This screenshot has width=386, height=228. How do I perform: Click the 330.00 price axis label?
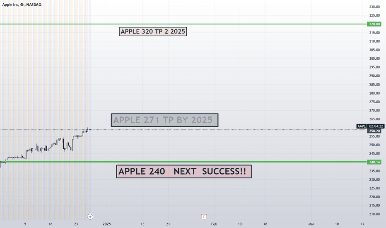[374, 7]
